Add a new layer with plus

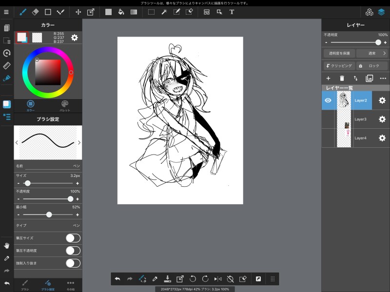(328, 78)
